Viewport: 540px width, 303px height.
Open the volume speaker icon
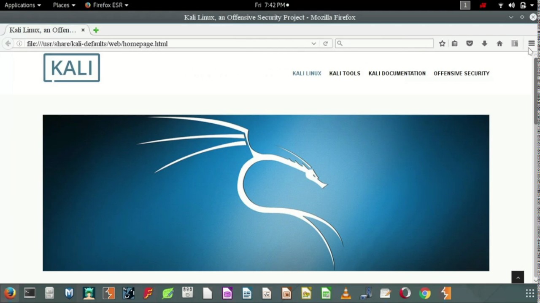coord(512,5)
